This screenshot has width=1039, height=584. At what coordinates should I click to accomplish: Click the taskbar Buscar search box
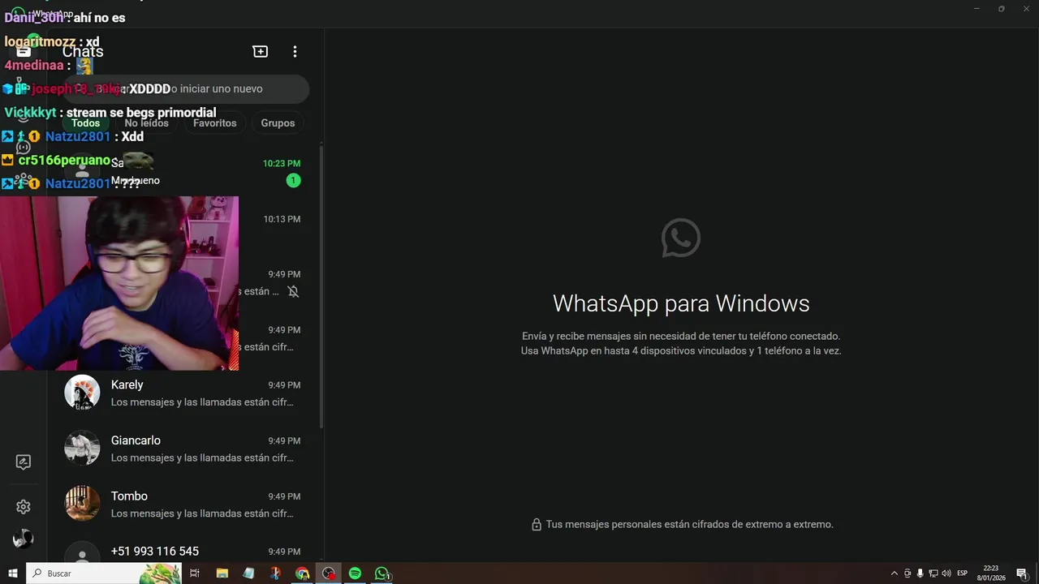point(103,573)
